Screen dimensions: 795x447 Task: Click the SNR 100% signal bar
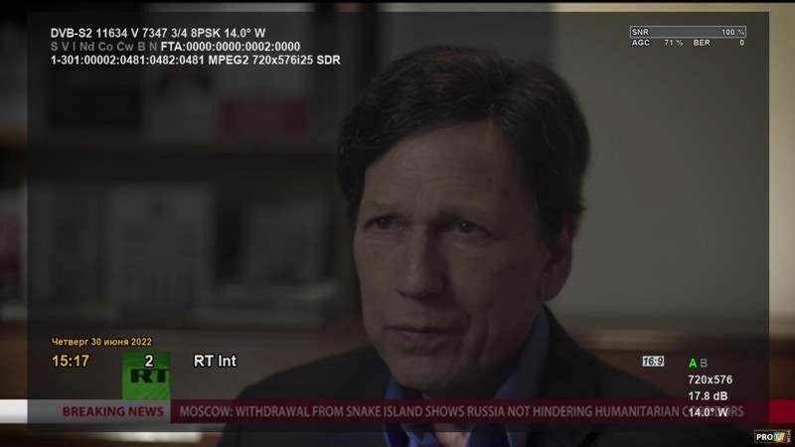[x=688, y=32]
